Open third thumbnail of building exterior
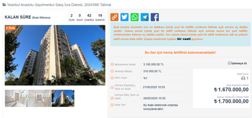The height and width of the screenshot is (118, 252). [x=63, y=98]
